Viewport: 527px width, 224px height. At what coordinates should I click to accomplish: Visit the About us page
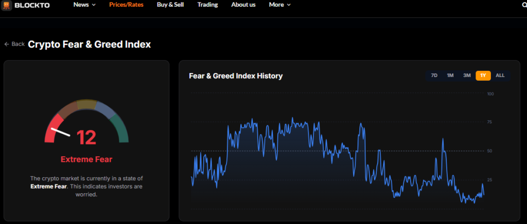(243, 5)
